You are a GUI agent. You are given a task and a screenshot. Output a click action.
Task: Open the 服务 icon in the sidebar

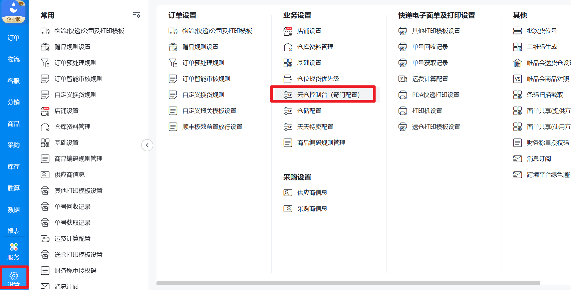(14, 247)
